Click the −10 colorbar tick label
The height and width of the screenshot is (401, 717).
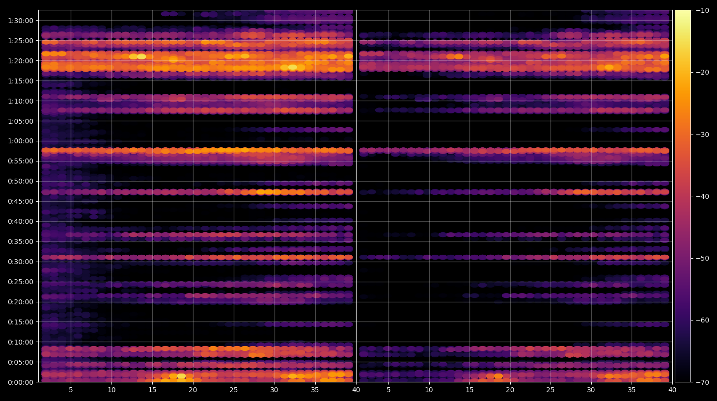point(702,10)
